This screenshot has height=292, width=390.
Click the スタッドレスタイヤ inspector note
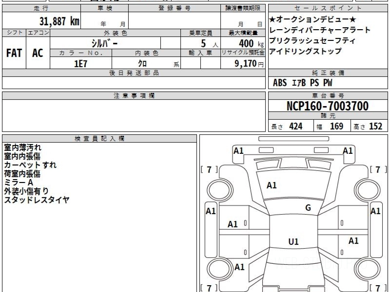pos(37,200)
